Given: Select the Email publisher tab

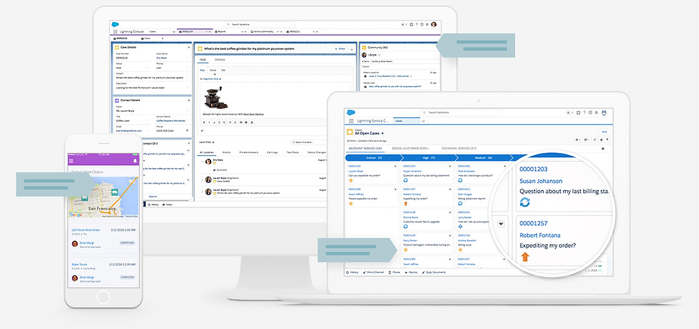Looking at the screenshot, I should (x=213, y=70).
